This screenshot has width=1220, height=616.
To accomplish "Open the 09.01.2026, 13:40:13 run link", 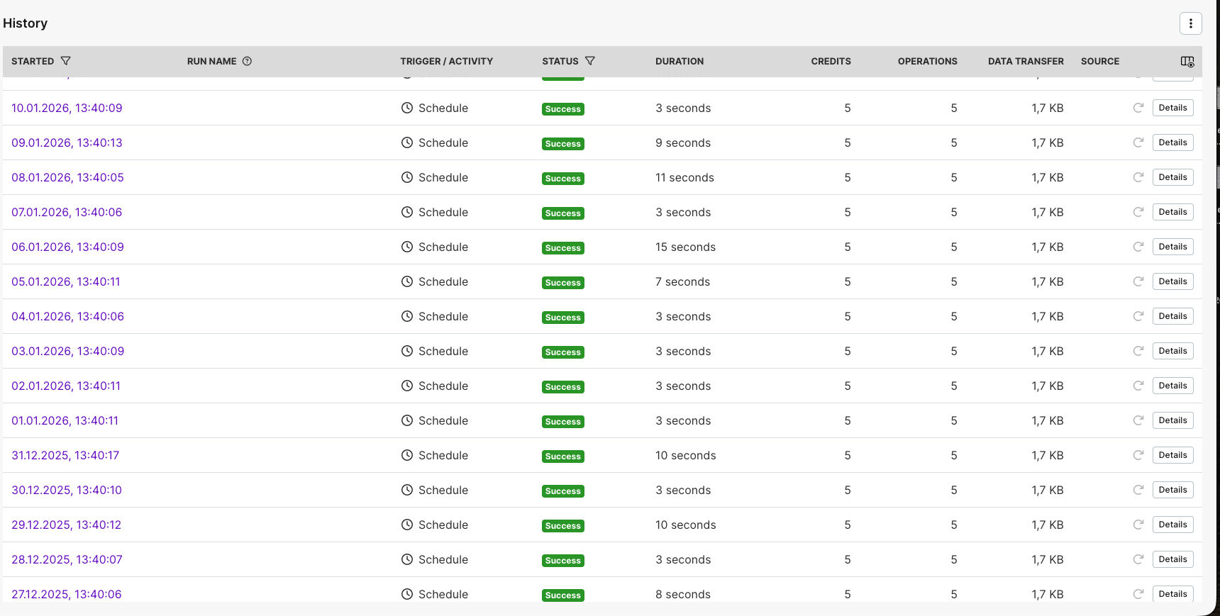I will click(x=67, y=142).
